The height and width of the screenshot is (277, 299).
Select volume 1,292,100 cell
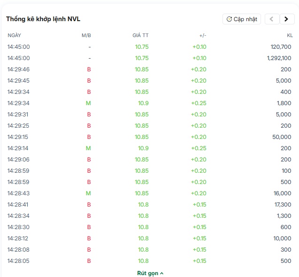click(279, 58)
